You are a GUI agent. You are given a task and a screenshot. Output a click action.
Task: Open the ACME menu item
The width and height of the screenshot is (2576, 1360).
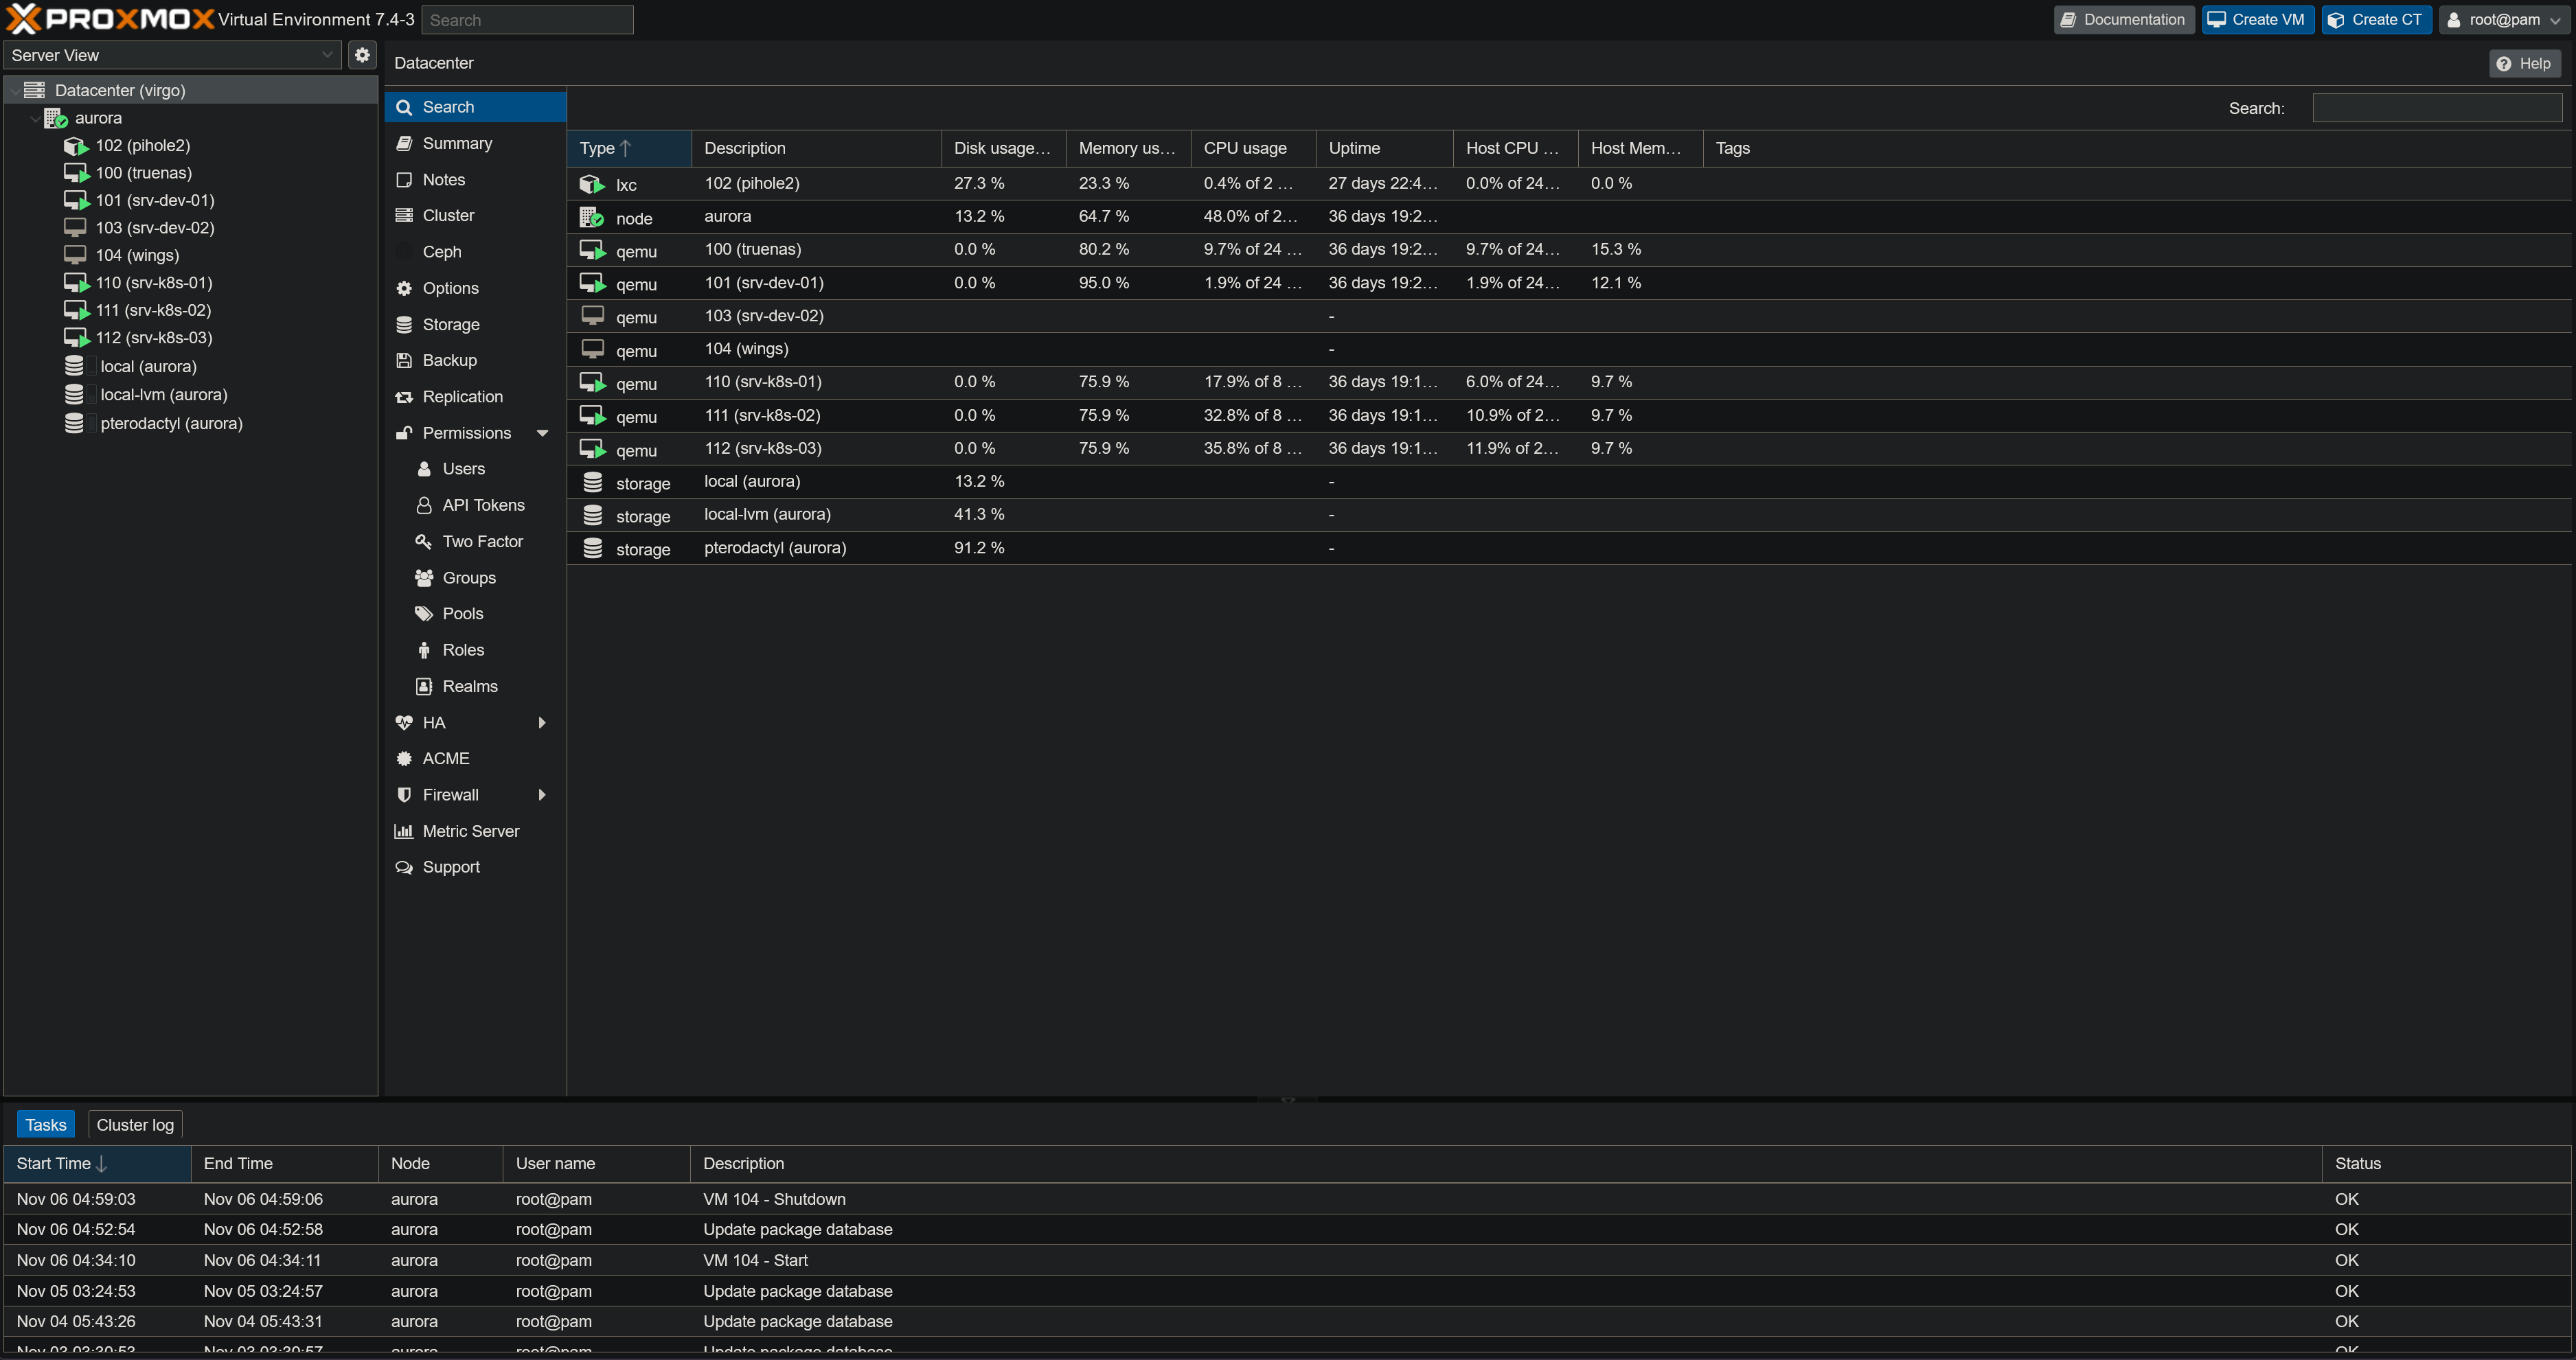pyautogui.click(x=475, y=758)
